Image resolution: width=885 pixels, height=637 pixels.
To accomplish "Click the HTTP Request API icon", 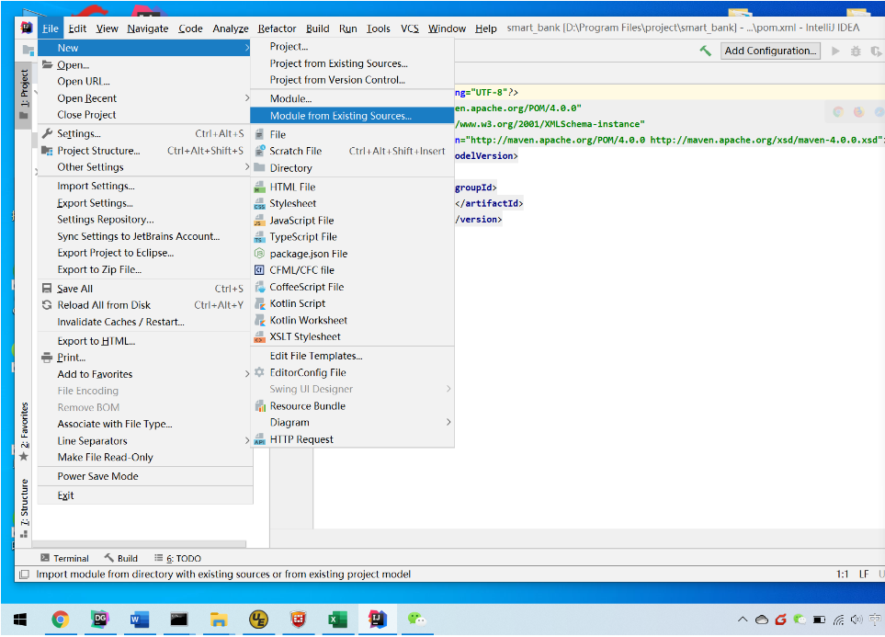I will pyautogui.click(x=260, y=439).
